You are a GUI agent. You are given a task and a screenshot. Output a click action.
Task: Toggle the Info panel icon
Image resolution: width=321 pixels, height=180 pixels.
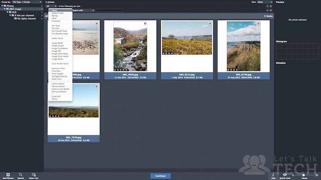coord(273,175)
